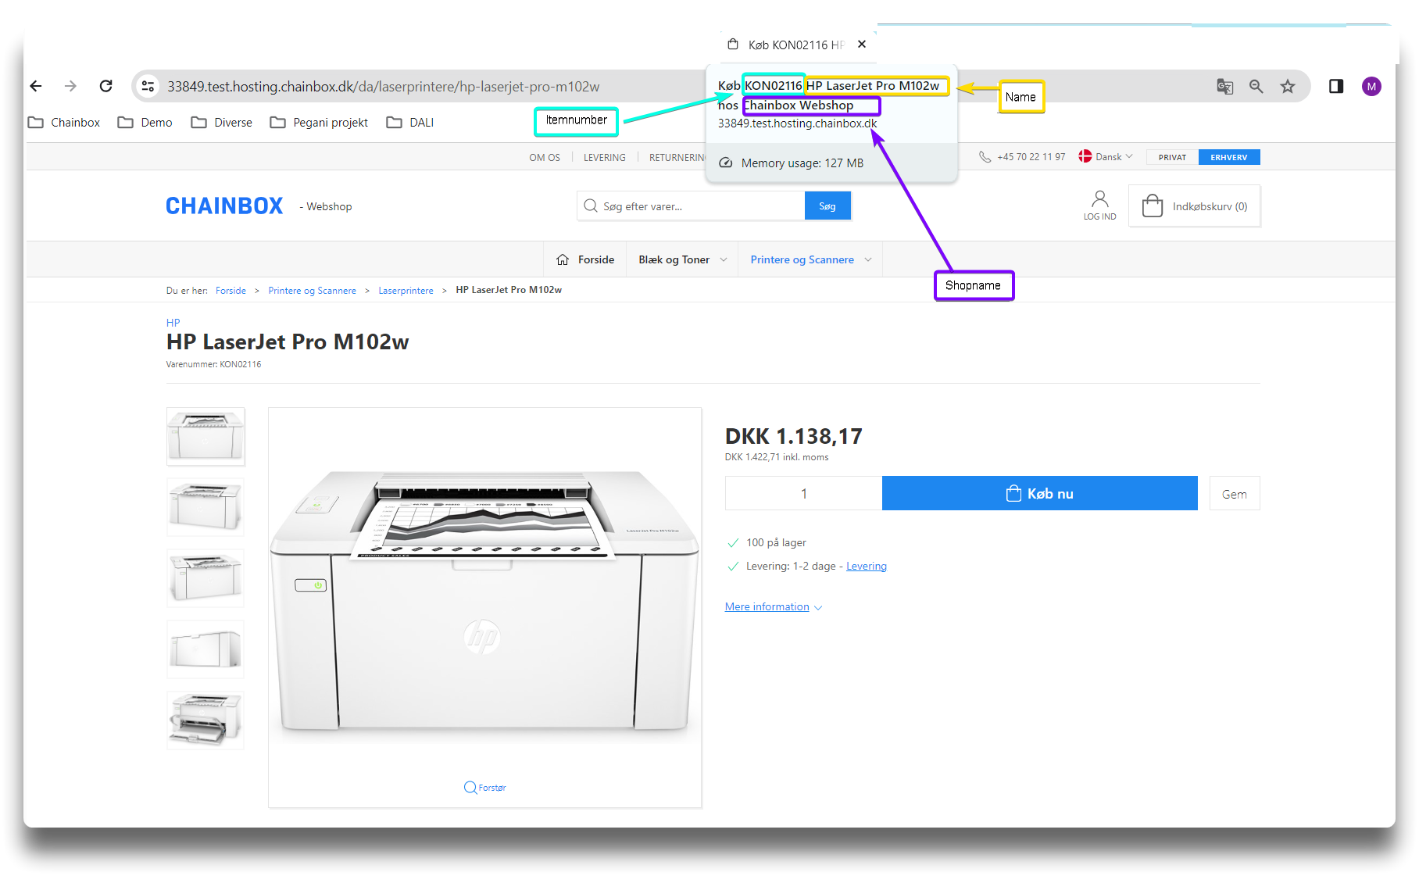Click the address bar URL
This screenshot has width=1419, height=876.
click(383, 86)
